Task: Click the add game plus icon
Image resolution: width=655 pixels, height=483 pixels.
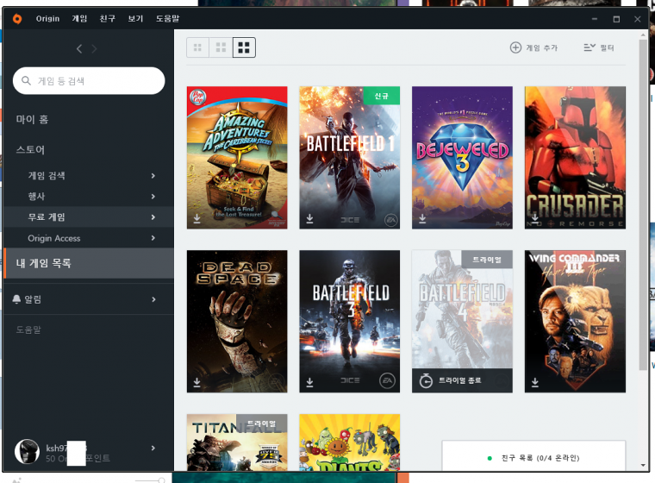Action: coord(515,47)
